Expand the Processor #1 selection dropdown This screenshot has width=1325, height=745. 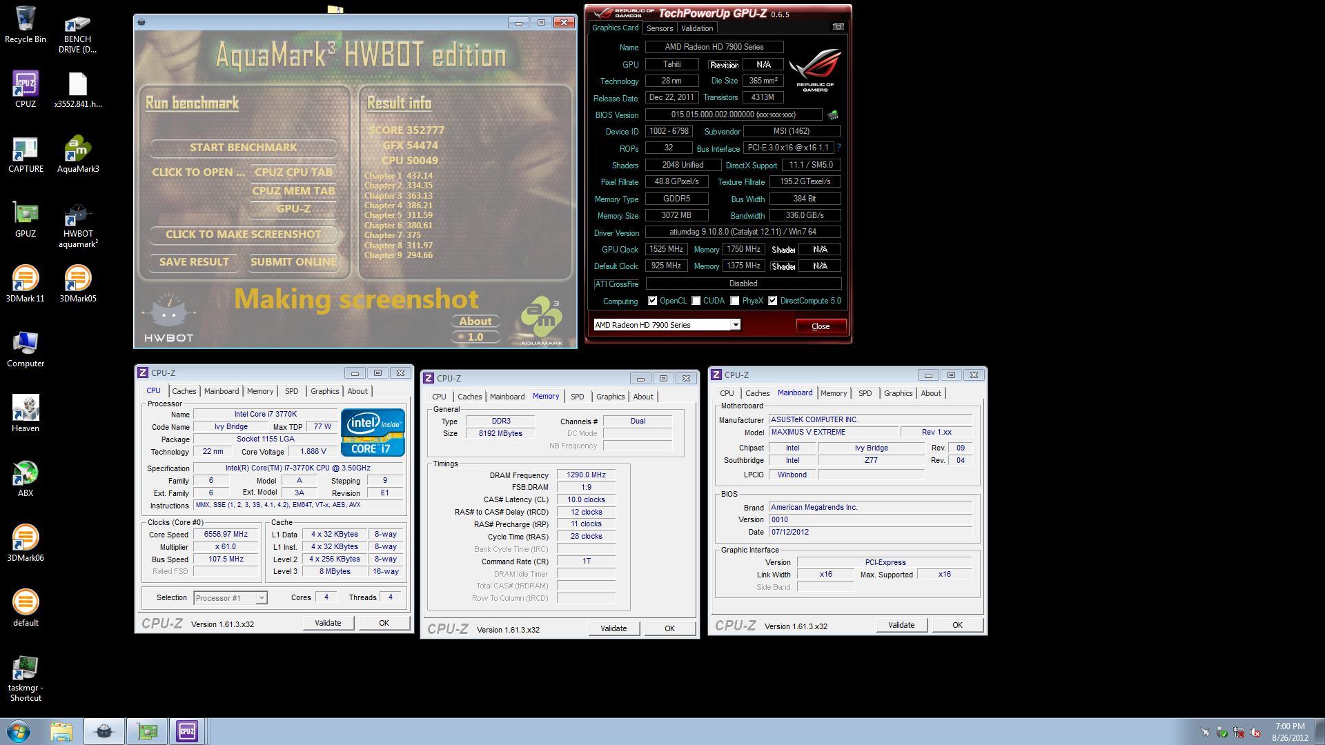pyautogui.click(x=262, y=598)
